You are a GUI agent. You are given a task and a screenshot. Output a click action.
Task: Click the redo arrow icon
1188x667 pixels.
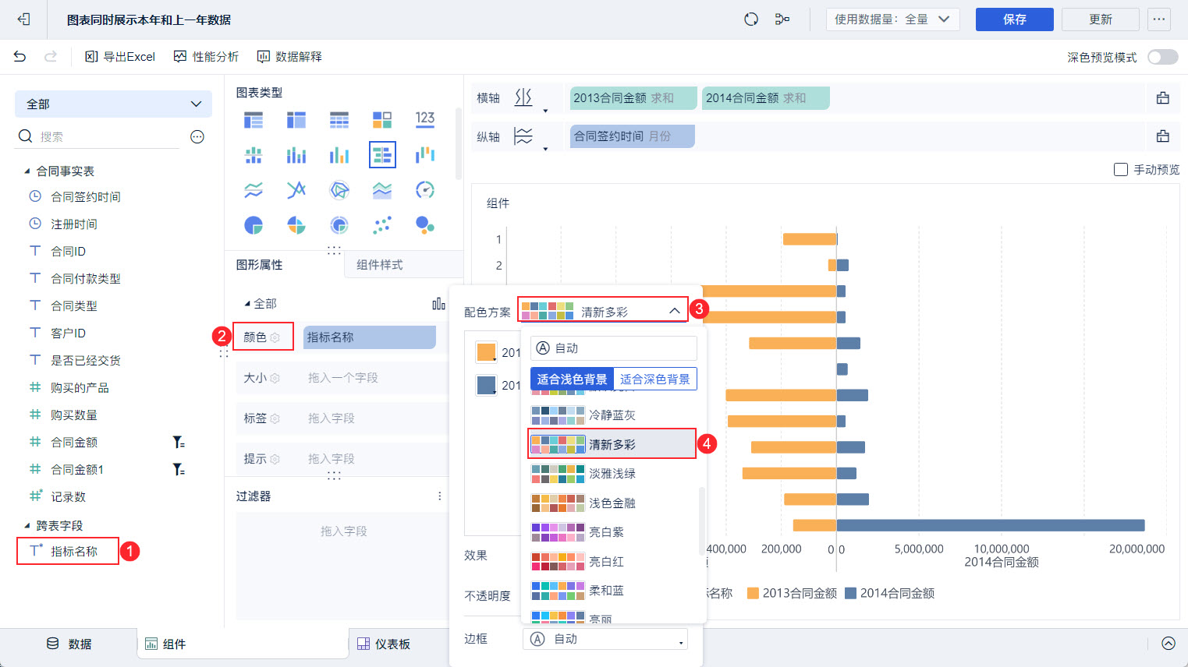pos(51,56)
